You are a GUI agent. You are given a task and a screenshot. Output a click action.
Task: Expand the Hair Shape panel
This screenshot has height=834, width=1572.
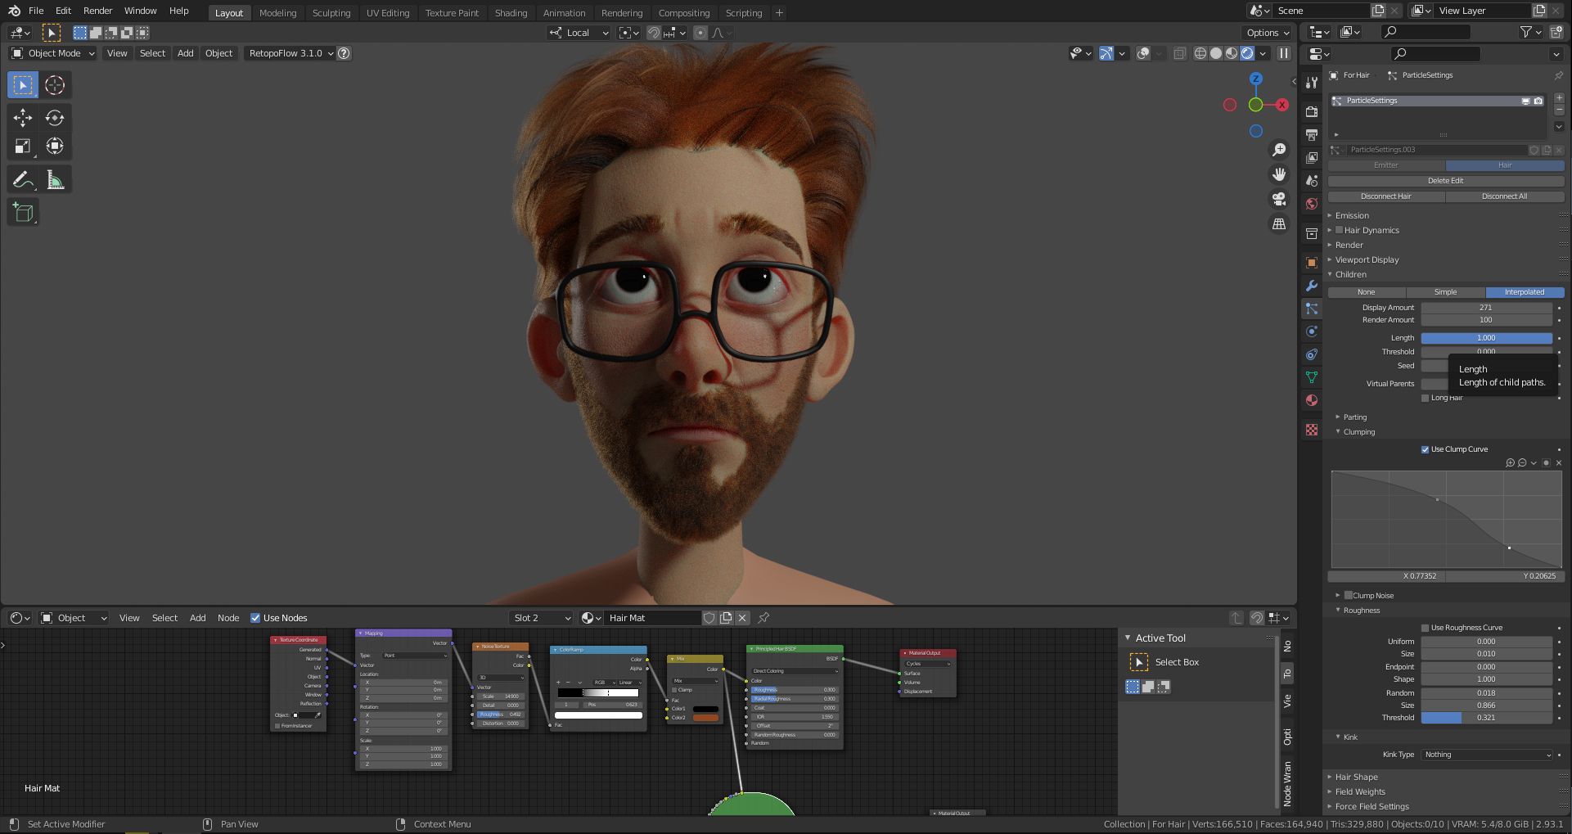point(1356,777)
